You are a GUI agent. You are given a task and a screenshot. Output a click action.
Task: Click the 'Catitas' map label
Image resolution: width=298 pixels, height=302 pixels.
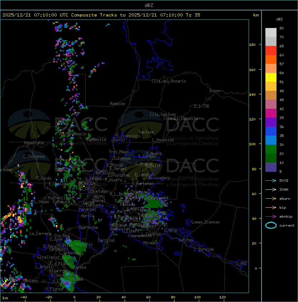186,240
